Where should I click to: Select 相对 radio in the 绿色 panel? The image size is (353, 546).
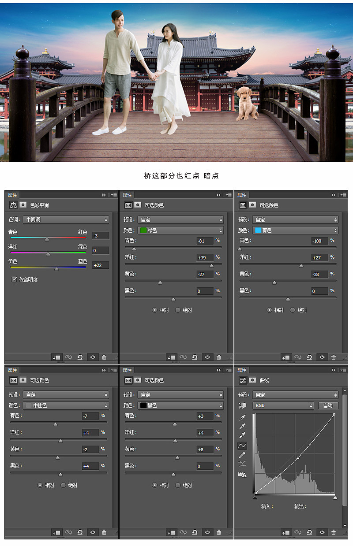click(x=154, y=310)
